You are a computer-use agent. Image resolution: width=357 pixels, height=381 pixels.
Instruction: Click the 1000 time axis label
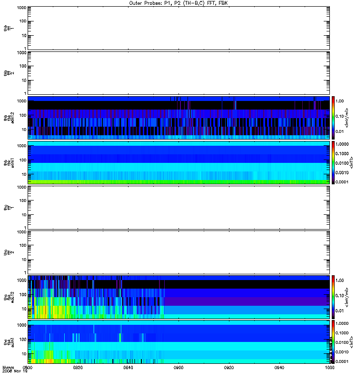pyautogui.click(x=329, y=368)
